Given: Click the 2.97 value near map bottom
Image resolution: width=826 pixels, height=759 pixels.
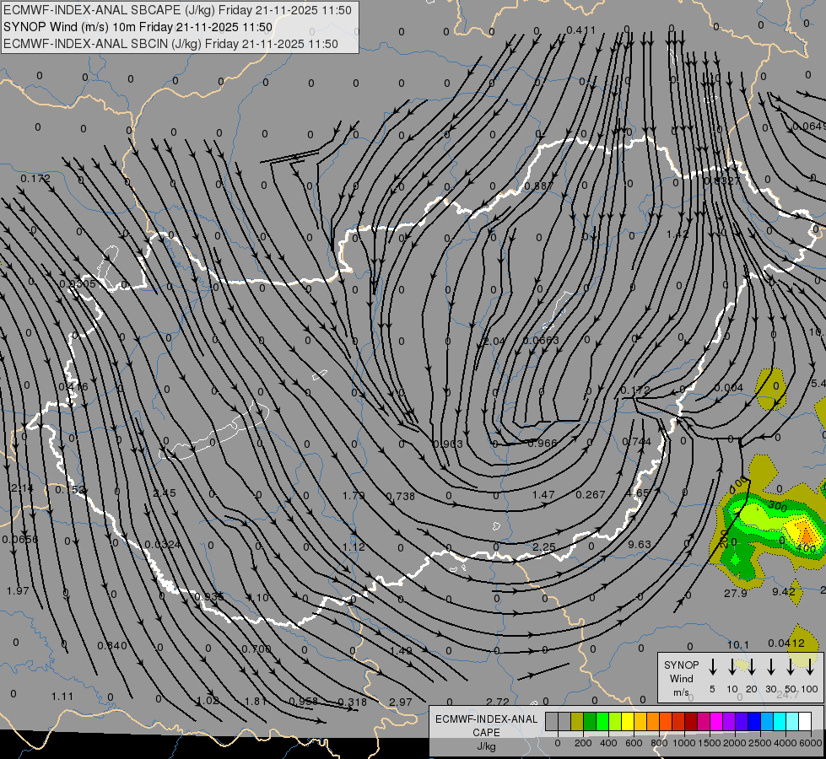Looking at the screenshot, I should [x=401, y=702].
